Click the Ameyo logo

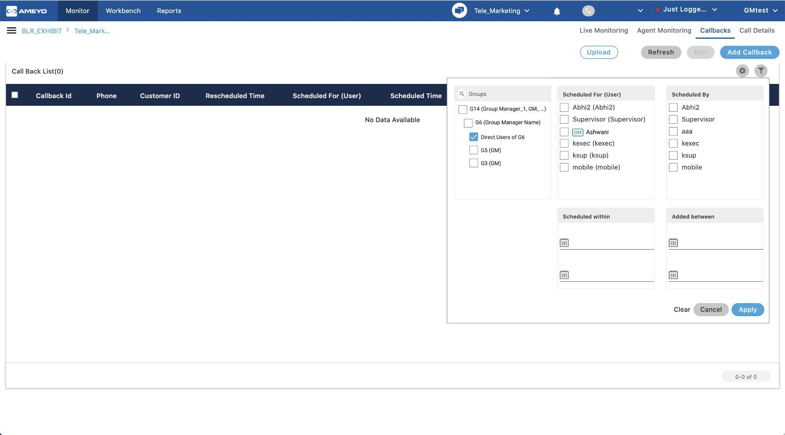26,11
